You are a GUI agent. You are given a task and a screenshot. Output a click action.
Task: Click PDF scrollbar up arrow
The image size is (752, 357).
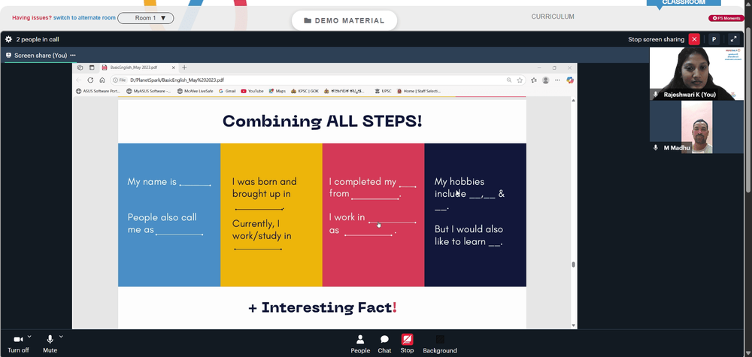click(573, 100)
